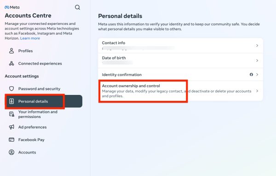Click the Profiles person icon
Screen dimensions: 276x176
(11, 51)
